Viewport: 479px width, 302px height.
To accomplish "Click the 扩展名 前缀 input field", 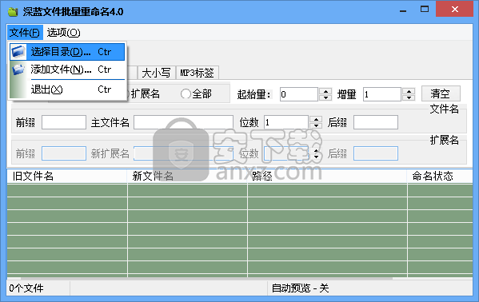I will coord(64,153).
